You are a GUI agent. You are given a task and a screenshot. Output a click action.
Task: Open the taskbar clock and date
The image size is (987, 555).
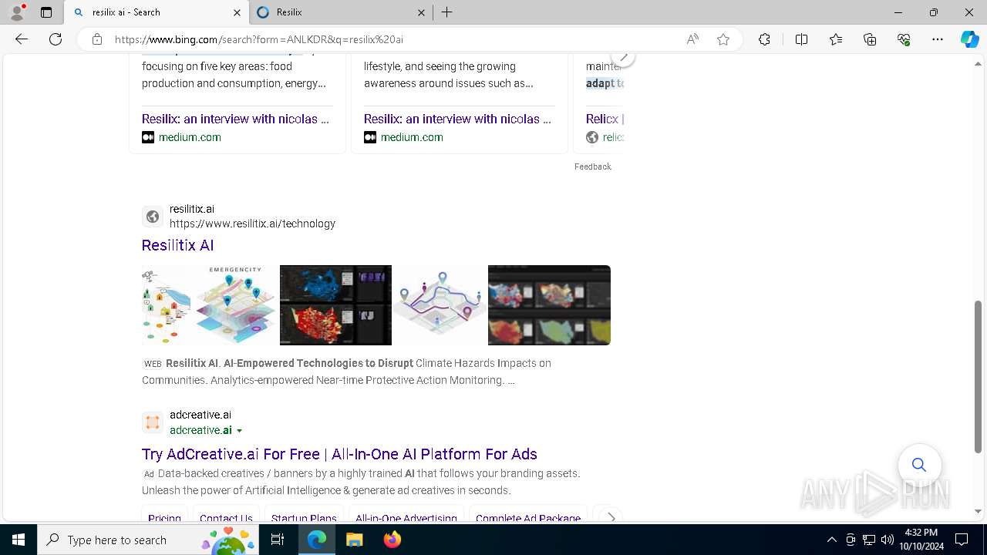pos(921,540)
